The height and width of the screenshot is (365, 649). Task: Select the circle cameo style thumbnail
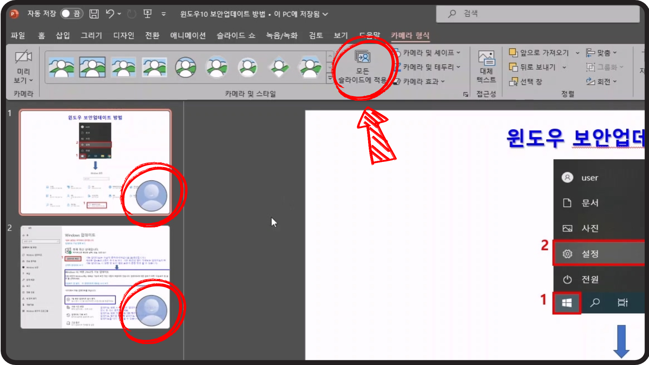(x=186, y=67)
